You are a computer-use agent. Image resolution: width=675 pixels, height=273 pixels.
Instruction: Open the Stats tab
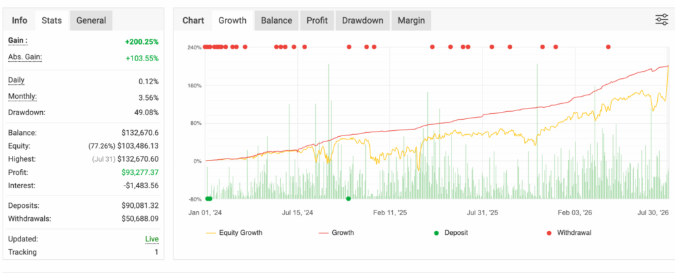coord(51,20)
